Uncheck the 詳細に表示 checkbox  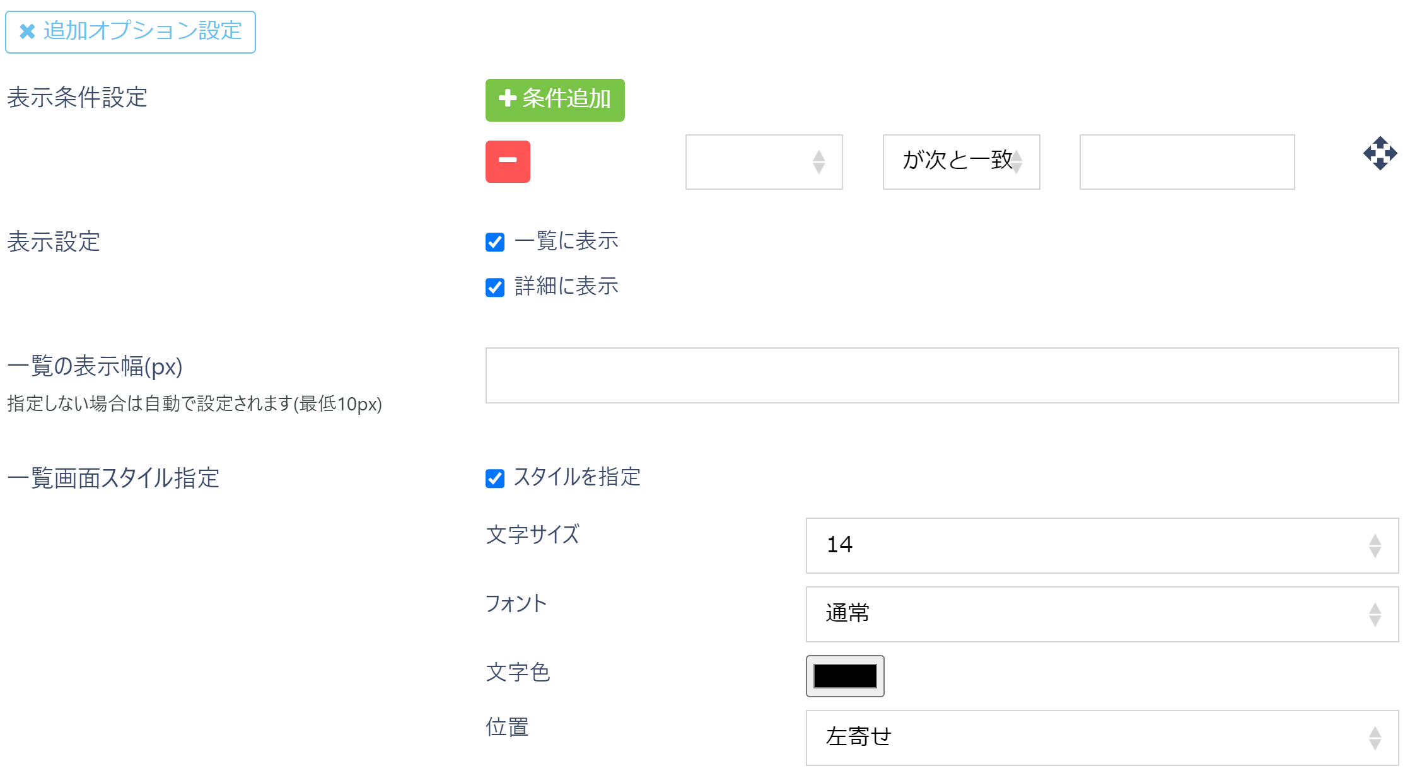coord(494,287)
